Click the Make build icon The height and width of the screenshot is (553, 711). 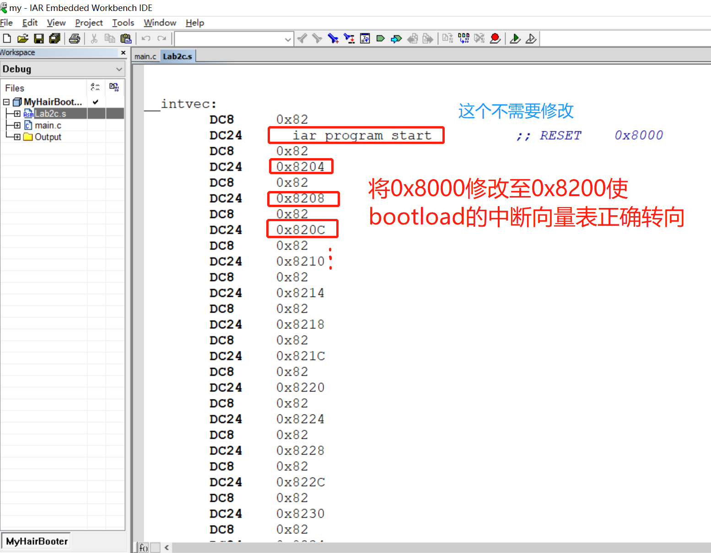[464, 38]
